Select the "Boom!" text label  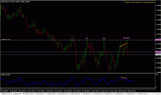pyautogui.click(x=126, y=38)
